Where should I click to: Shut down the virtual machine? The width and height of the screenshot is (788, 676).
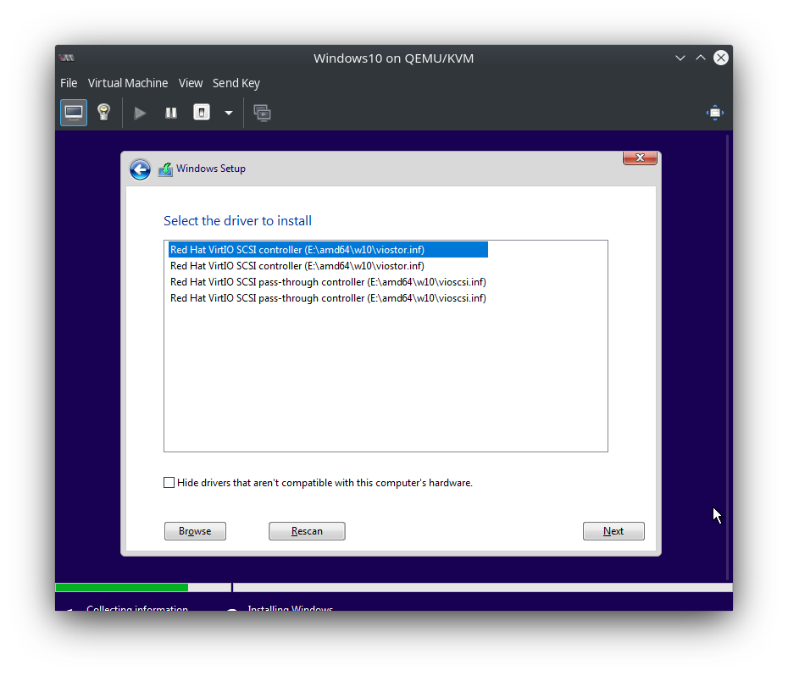[x=202, y=113]
